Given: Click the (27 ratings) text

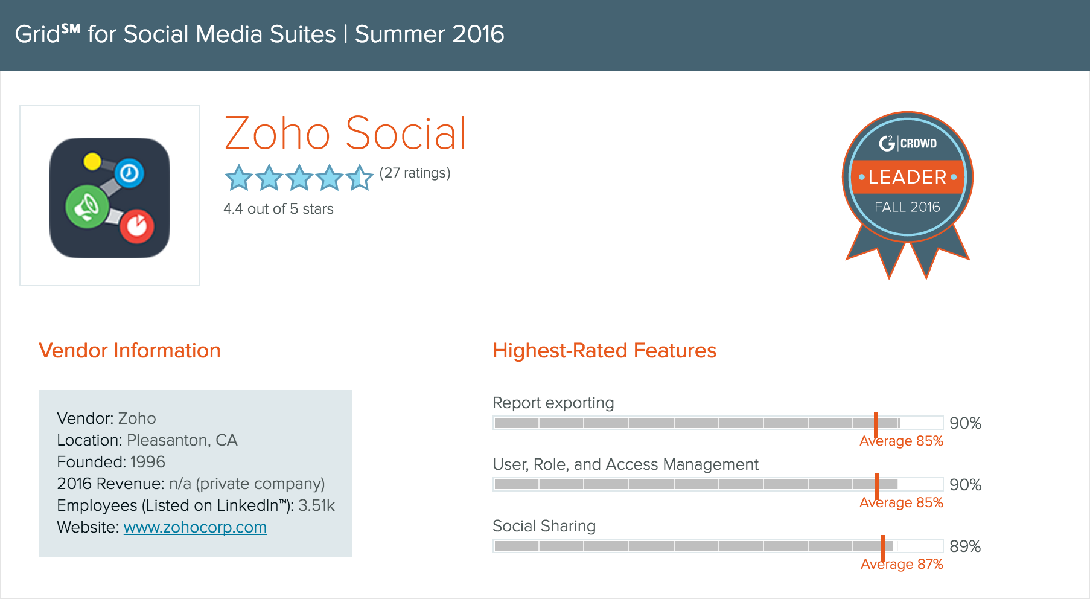Looking at the screenshot, I should 415,173.
